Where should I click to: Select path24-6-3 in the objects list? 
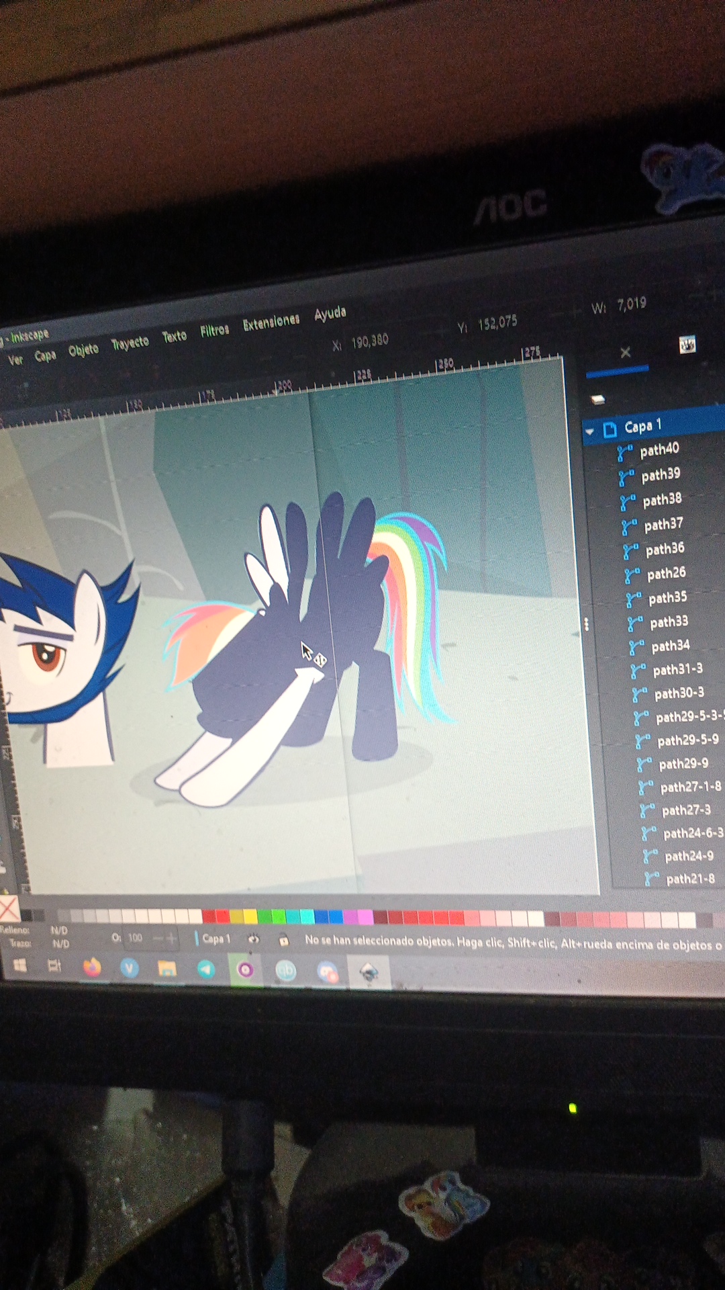693,833
